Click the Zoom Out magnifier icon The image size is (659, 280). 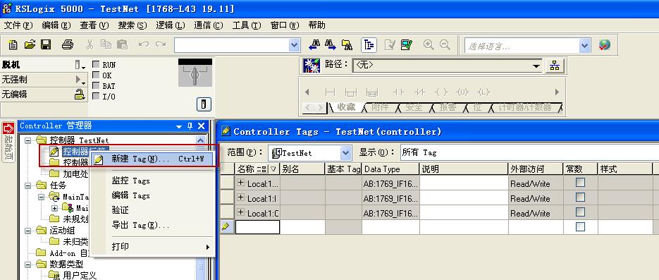[x=445, y=44]
